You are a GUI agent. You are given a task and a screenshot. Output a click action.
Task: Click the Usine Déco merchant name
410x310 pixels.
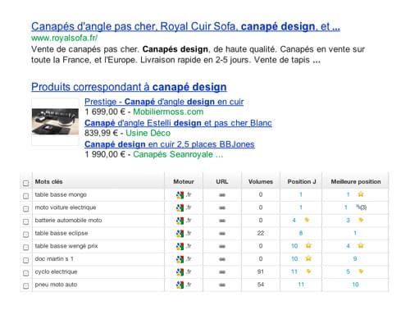[x=148, y=133]
